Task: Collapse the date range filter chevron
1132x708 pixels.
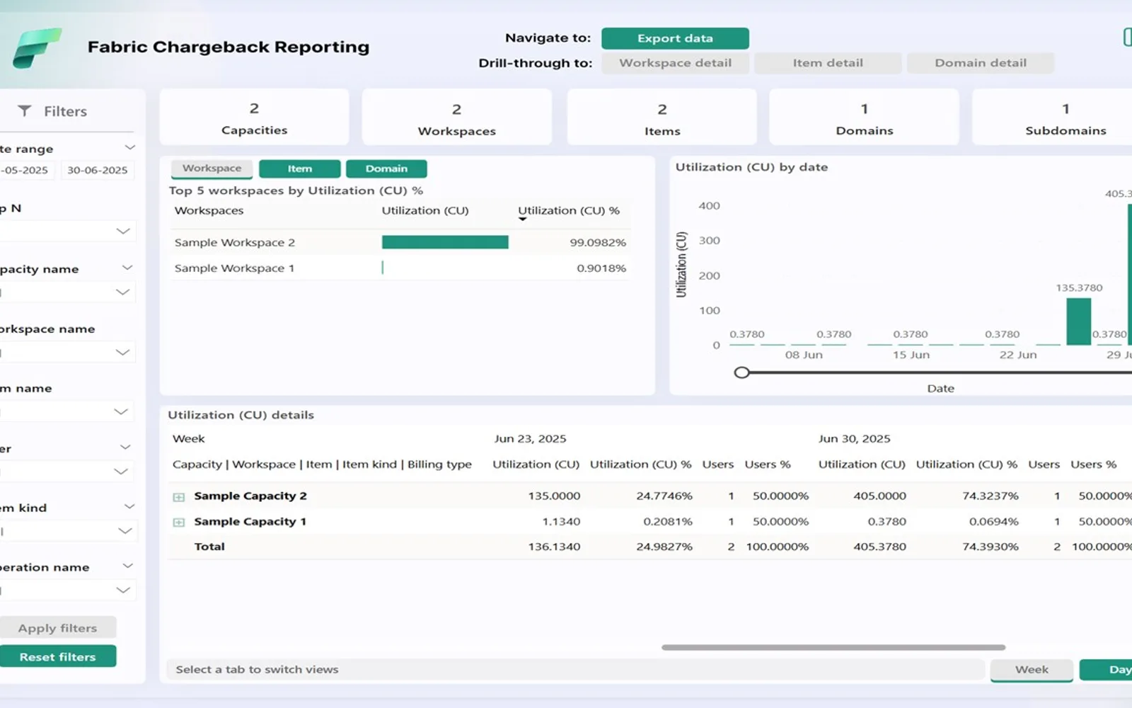Action: tap(129, 147)
